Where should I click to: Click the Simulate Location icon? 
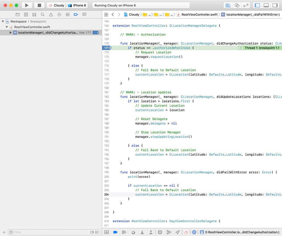point(178,232)
